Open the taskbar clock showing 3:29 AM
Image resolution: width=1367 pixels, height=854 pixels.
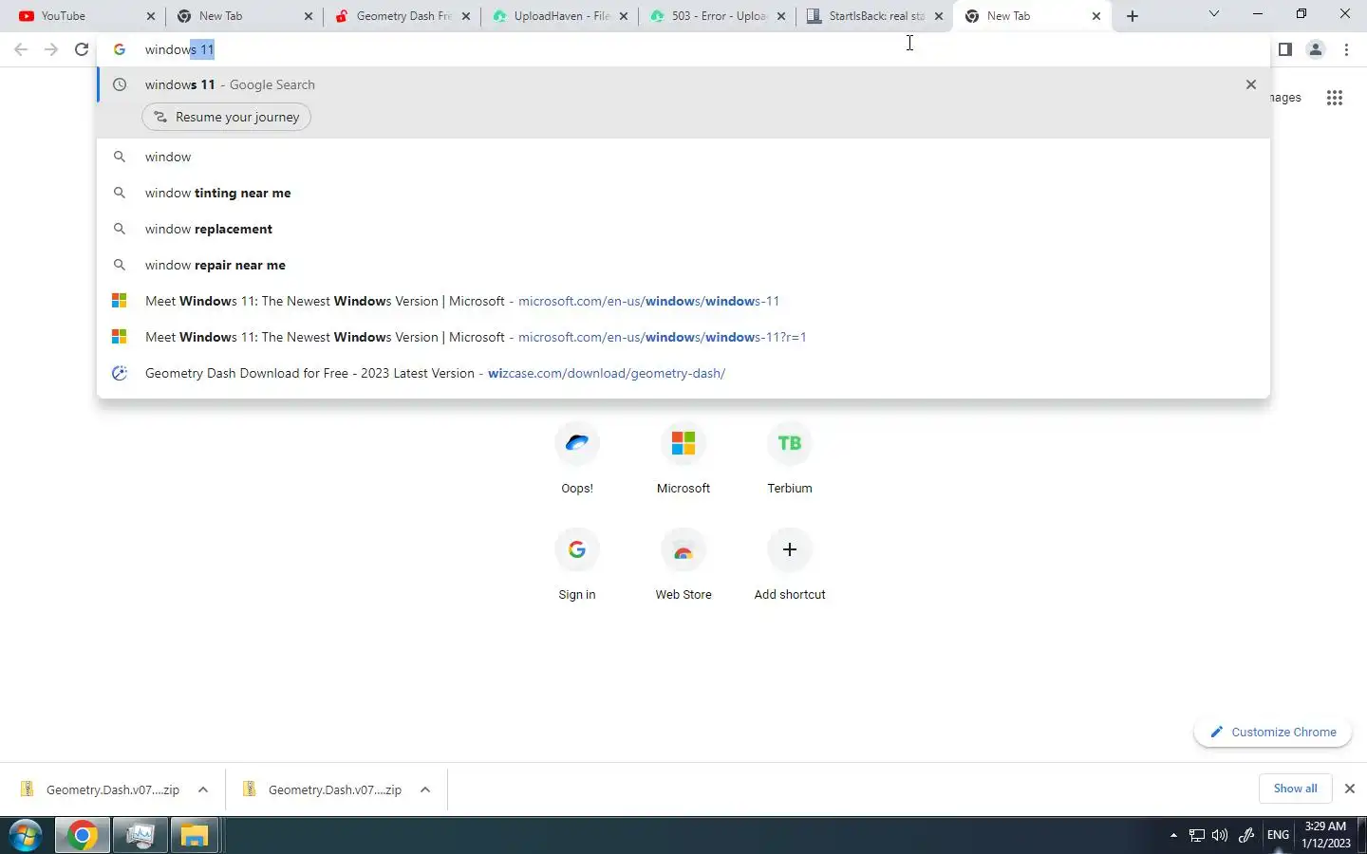click(1326, 835)
